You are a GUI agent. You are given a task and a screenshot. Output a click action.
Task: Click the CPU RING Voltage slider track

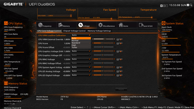pos(103,59)
